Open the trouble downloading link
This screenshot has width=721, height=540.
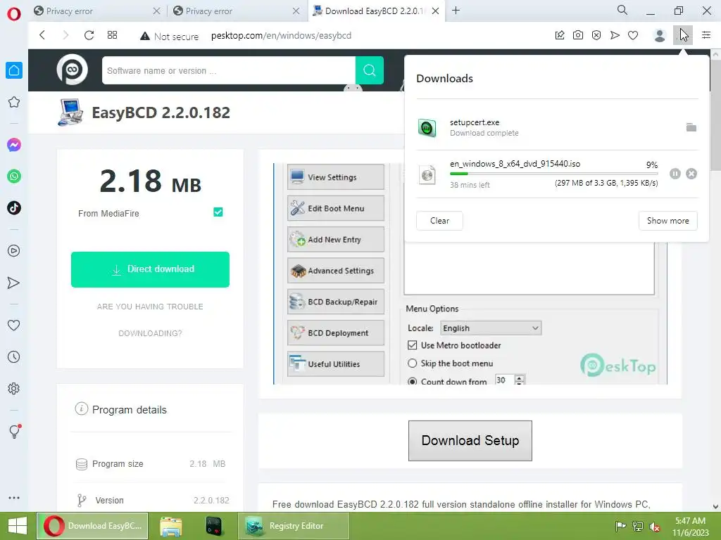coord(151,320)
